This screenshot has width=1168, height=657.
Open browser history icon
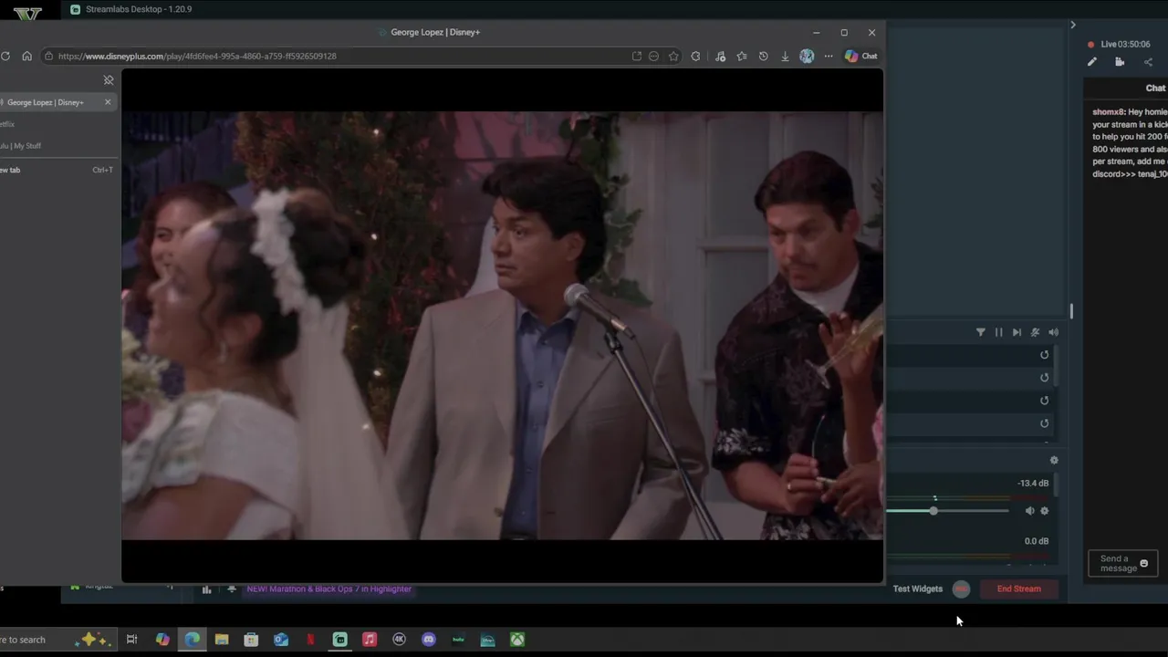[x=763, y=56]
